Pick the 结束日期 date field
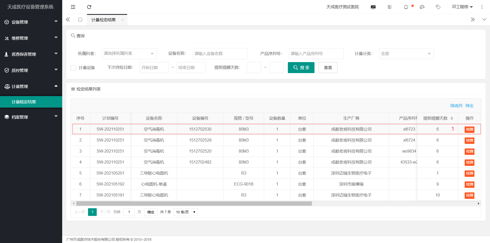 (191, 68)
